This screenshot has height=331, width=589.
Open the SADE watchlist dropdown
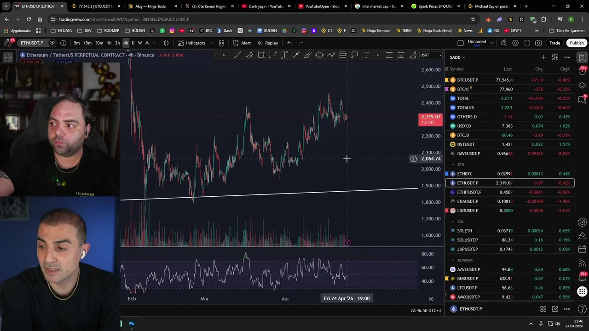point(457,57)
